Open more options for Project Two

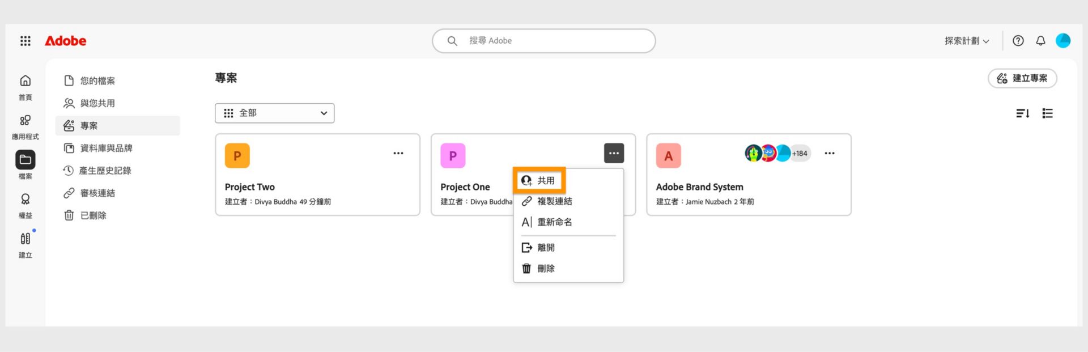click(398, 153)
